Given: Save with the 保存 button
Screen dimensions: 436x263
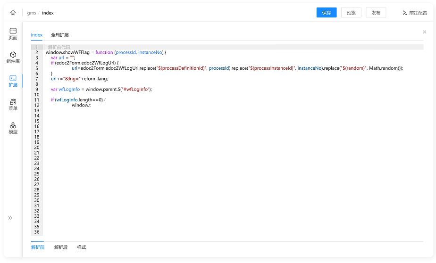Looking at the screenshot, I should click(x=327, y=13).
